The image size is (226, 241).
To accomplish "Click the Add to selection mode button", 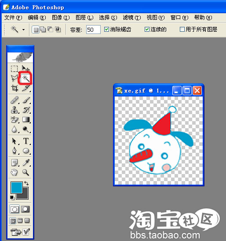I will [x=43, y=30].
